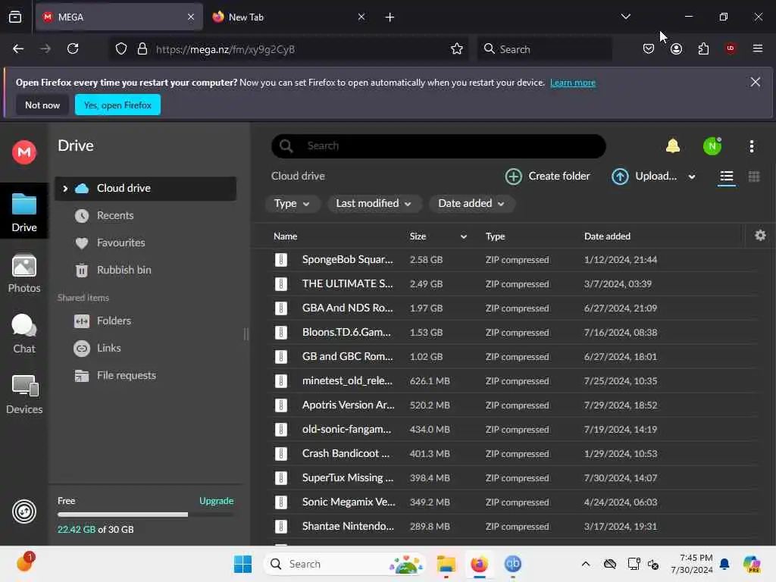Image resolution: width=776 pixels, height=582 pixels.
Task: Expand Cloud drive tree arrow
Action: [x=65, y=189]
